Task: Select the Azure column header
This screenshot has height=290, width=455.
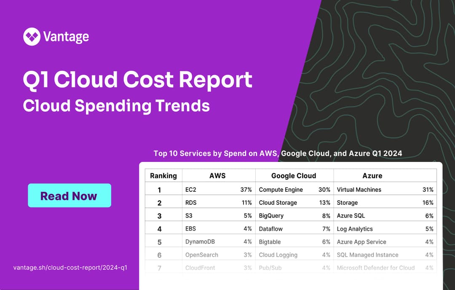Action: [x=372, y=175]
